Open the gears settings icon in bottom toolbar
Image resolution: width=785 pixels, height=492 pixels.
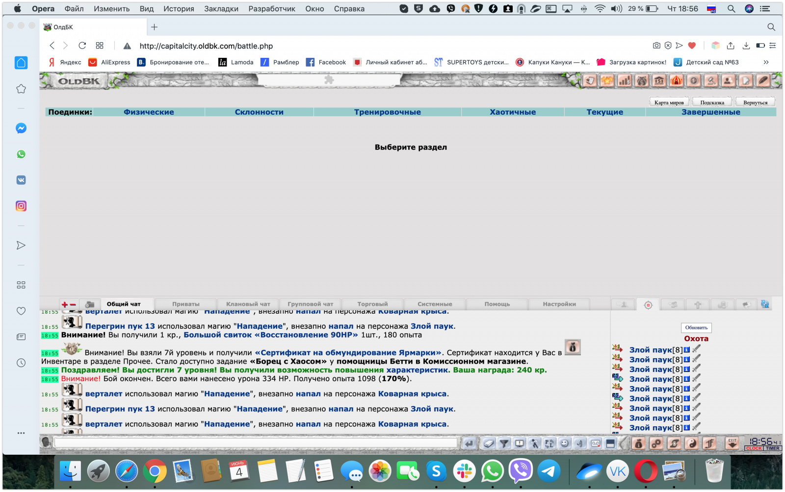(x=656, y=443)
